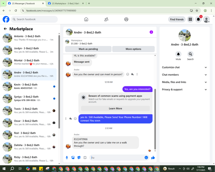The image size is (215, 172).
Task: Open Task View on the taskbar
Action: tap(20, 169)
